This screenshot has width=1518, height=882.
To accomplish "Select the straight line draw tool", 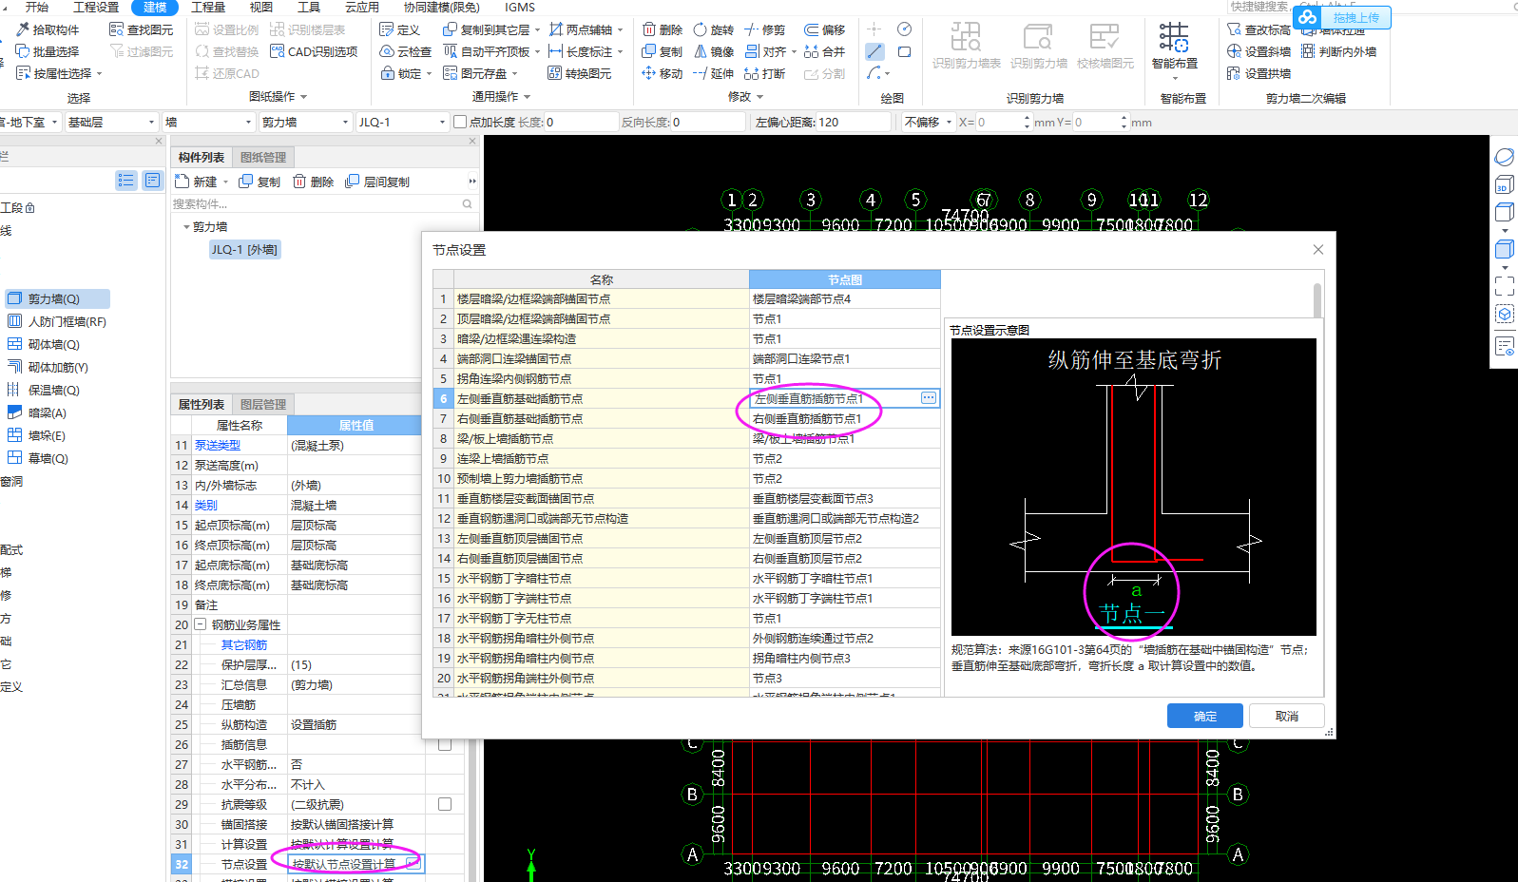I will [x=874, y=51].
